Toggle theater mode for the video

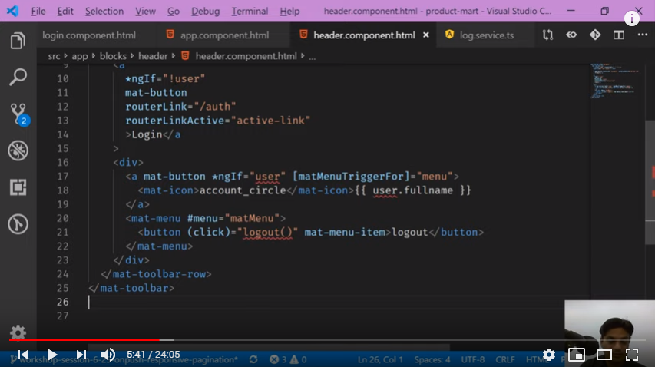pos(604,354)
